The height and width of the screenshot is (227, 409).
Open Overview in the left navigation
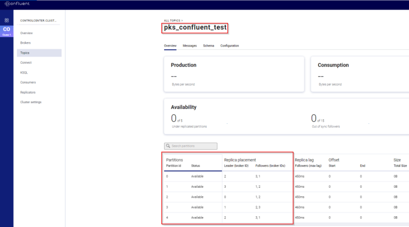coord(26,33)
